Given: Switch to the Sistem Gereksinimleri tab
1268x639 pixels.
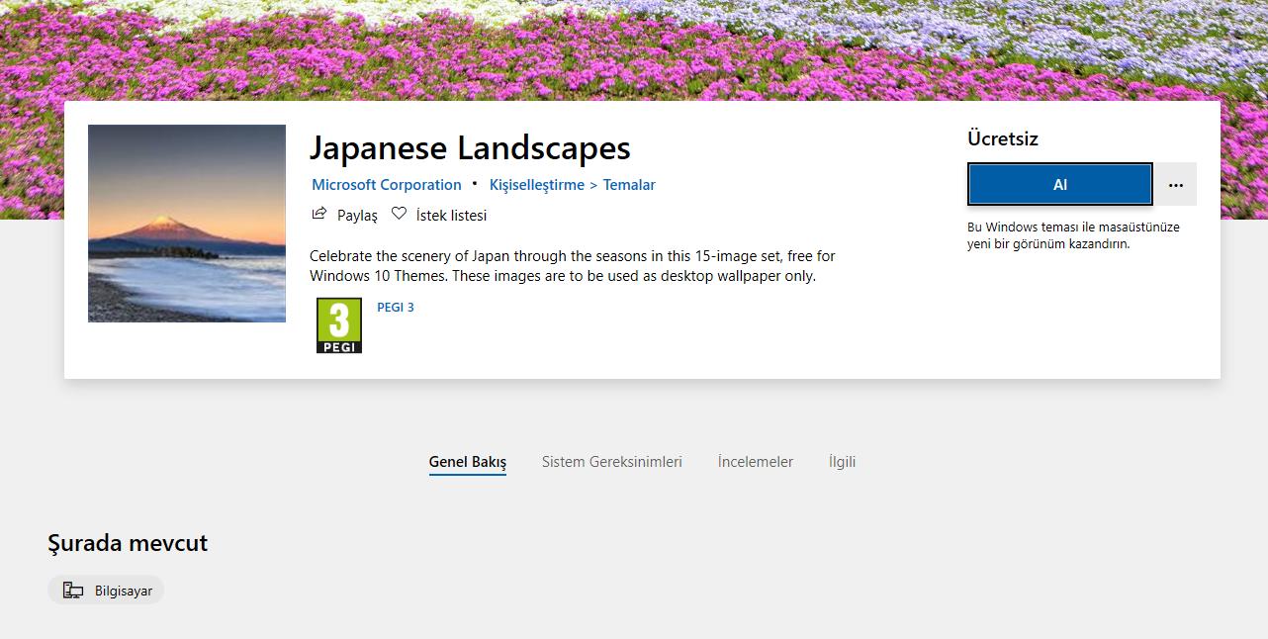Looking at the screenshot, I should coord(612,462).
